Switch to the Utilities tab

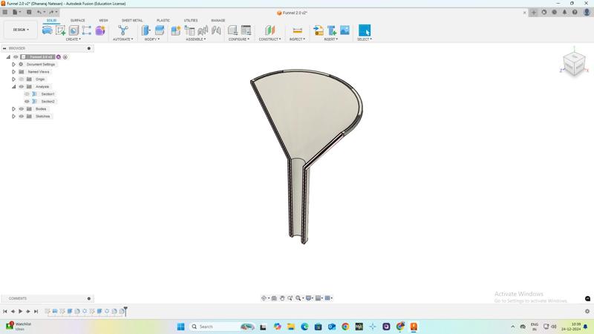tap(191, 21)
